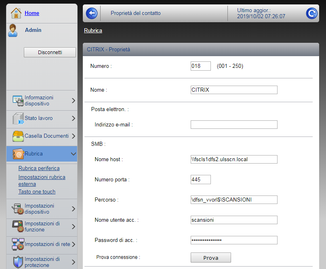Click the Nome host input field
Viewport: 326px width, 269px height.
click(x=234, y=159)
